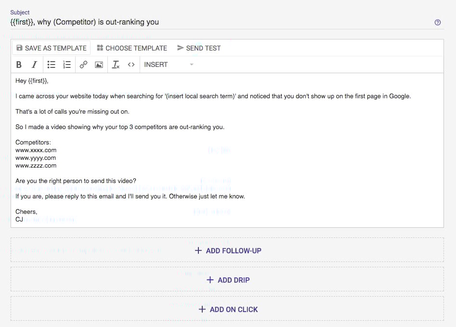The width and height of the screenshot is (456, 327).
Task: Click the text www.xxxx.com
Action: coord(36,150)
